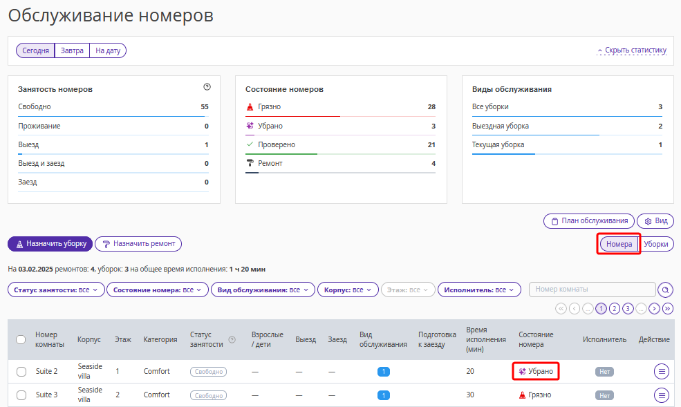Click the search magnifier icon button
The image size is (681, 407).
(665, 290)
